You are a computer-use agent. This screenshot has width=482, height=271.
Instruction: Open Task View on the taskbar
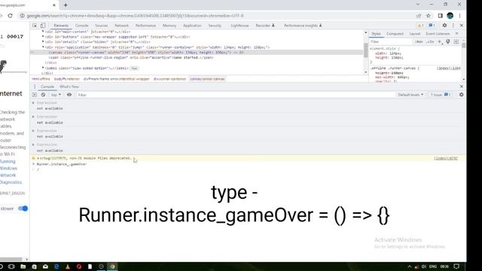(12, 266)
